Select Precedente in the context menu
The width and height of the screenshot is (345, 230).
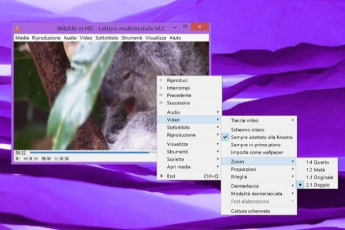click(x=189, y=95)
